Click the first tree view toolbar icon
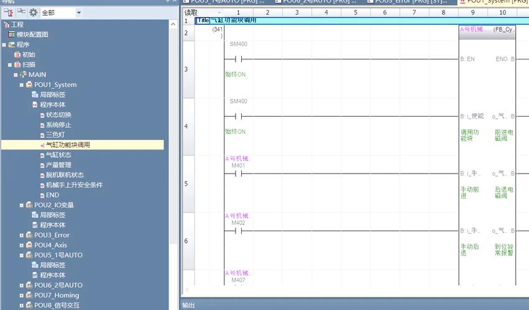This screenshot has height=310, width=529. pos(9,12)
